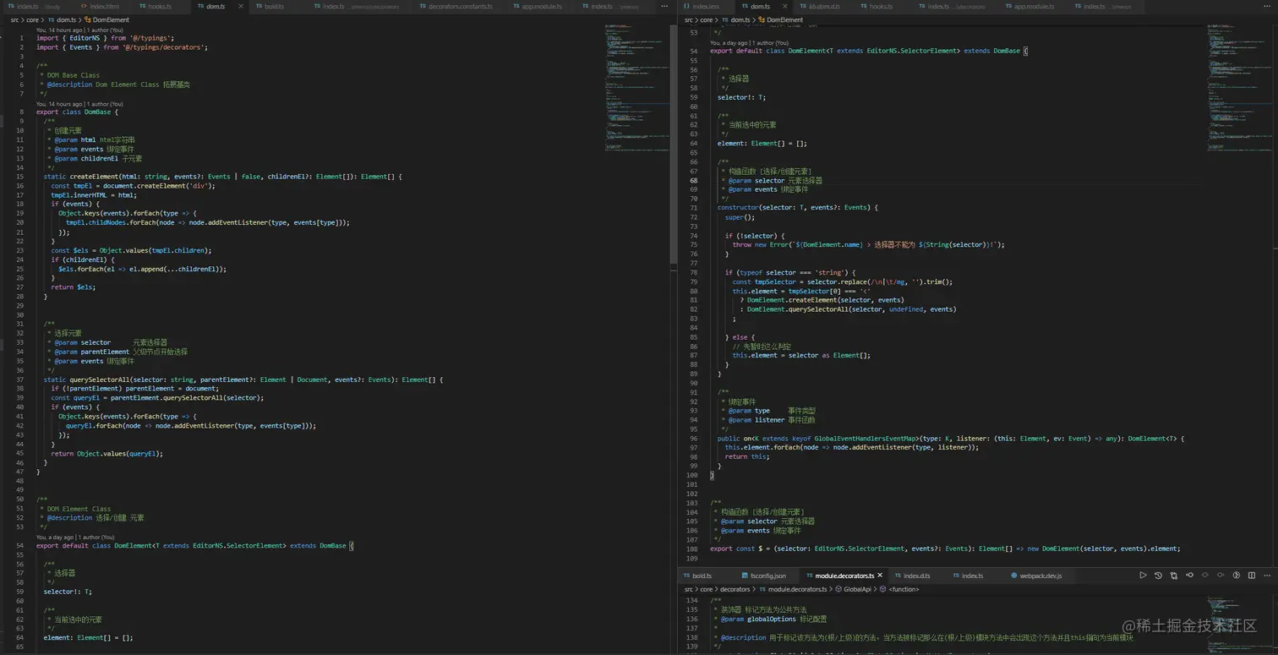This screenshot has height=655, width=1278.
Task: Click DomElement breadcrumb in top-right editor
Action: coord(780,19)
